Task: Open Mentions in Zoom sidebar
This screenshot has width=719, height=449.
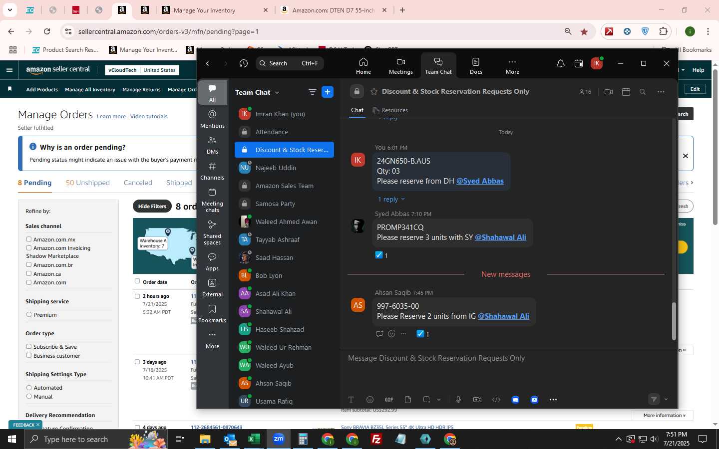Action: coord(212,119)
